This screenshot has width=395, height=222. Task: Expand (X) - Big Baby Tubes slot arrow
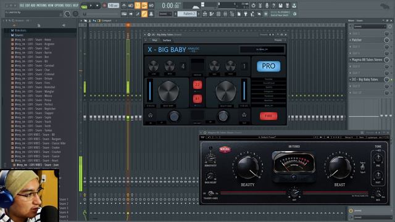(x=350, y=80)
